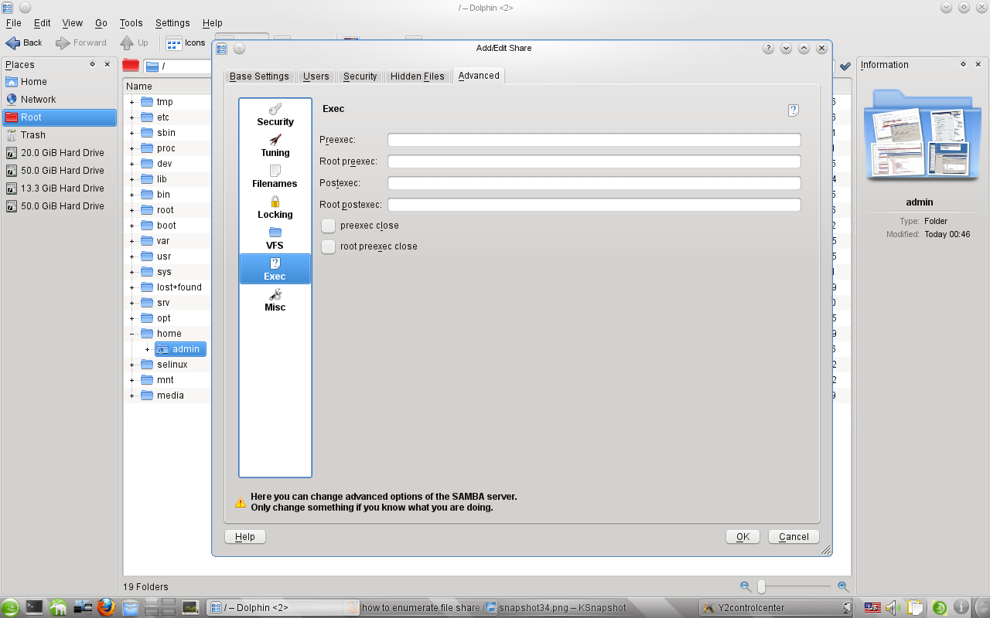Click the volume speaker tray icon
The width and height of the screenshot is (990, 618).
pos(893,608)
